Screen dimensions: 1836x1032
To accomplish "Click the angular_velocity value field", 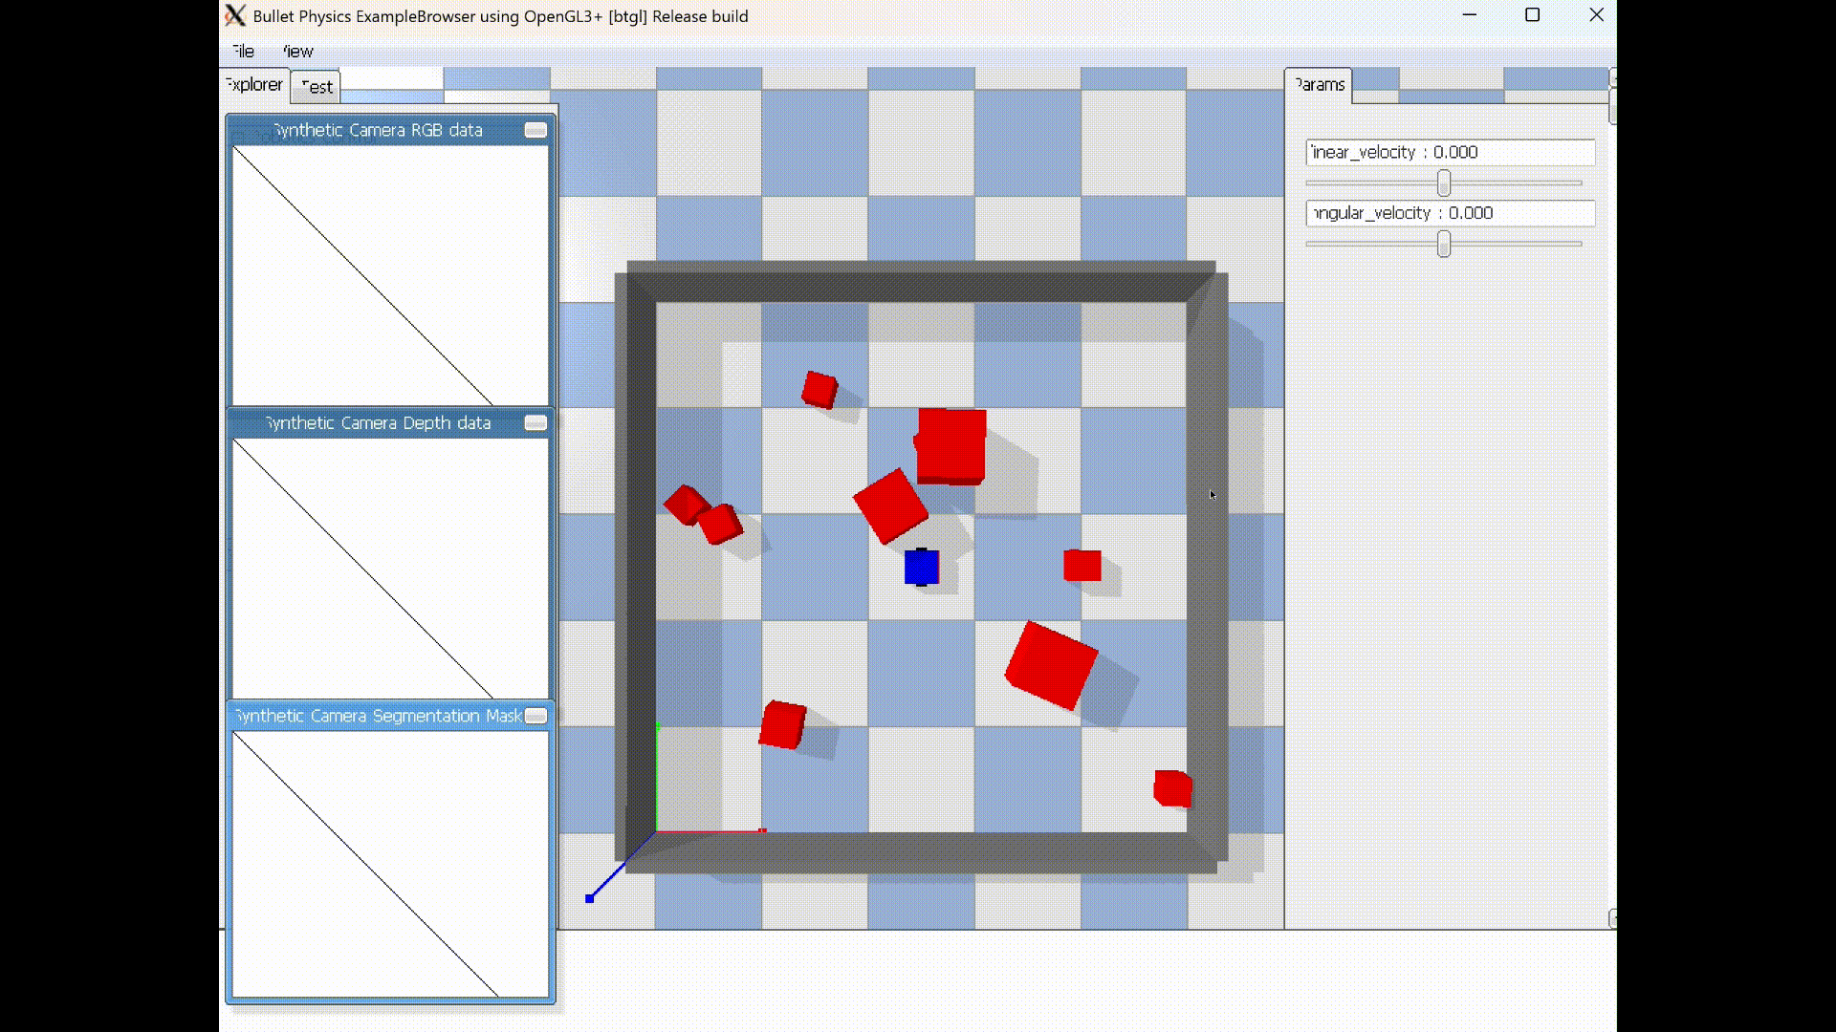I will coord(1450,213).
